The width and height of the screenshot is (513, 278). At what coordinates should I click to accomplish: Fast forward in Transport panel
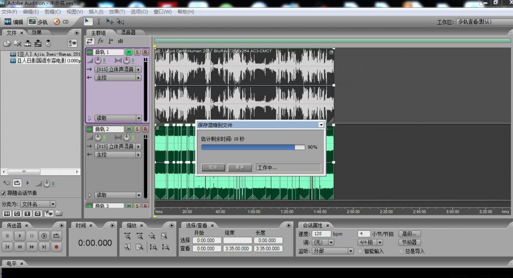32,247
